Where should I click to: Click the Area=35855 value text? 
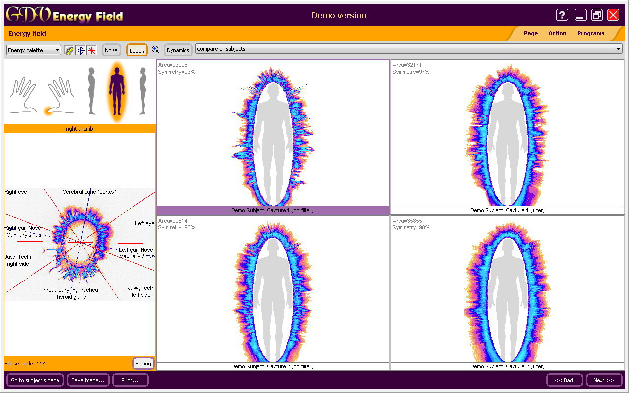click(407, 221)
